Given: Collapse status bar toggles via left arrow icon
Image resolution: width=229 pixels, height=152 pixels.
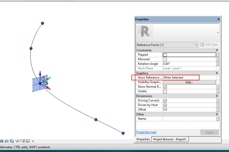Looking at the screenshot, I should click(x=33, y=141).
